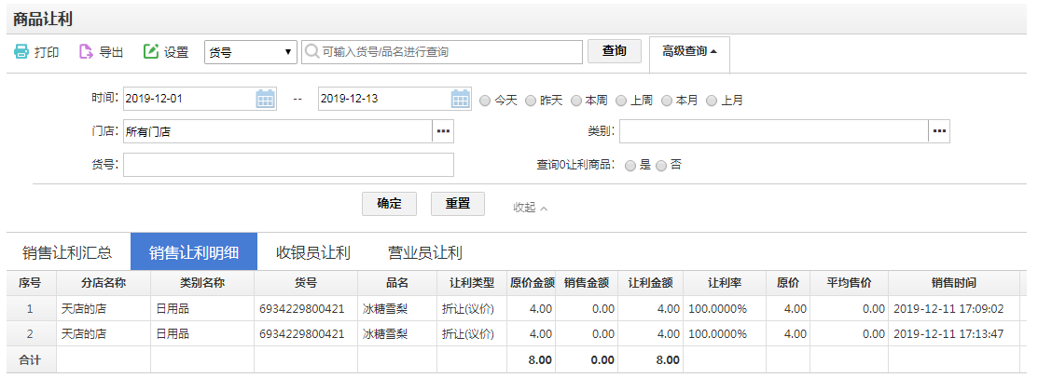
Task: Click the 8.00 让利金额 total
Action: pos(668,360)
